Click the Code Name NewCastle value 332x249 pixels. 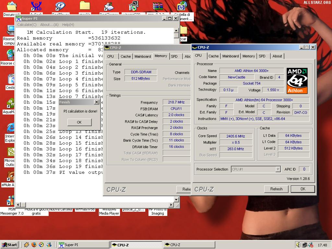[x=237, y=77]
